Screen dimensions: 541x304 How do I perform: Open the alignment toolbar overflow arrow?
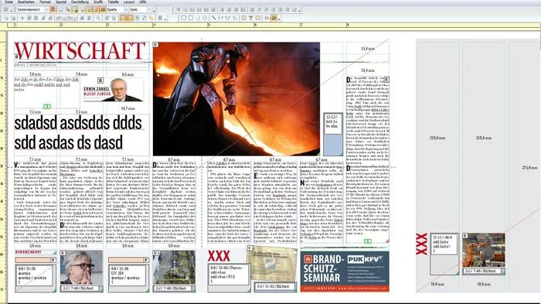coord(300,10)
